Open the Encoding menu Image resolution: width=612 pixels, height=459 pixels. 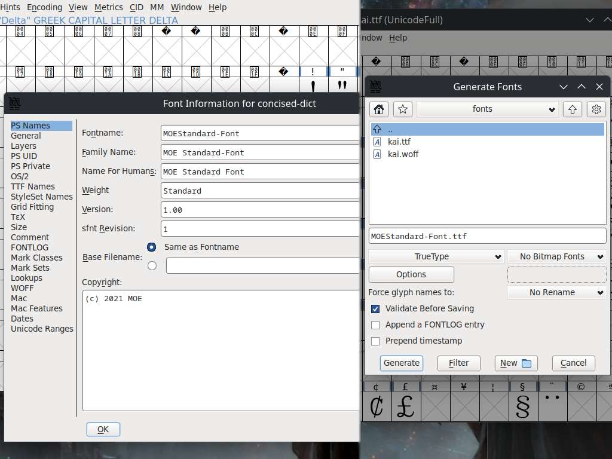click(x=44, y=7)
